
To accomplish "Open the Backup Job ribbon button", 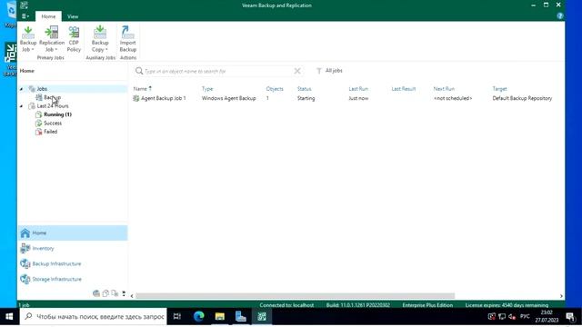I will pos(28,39).
